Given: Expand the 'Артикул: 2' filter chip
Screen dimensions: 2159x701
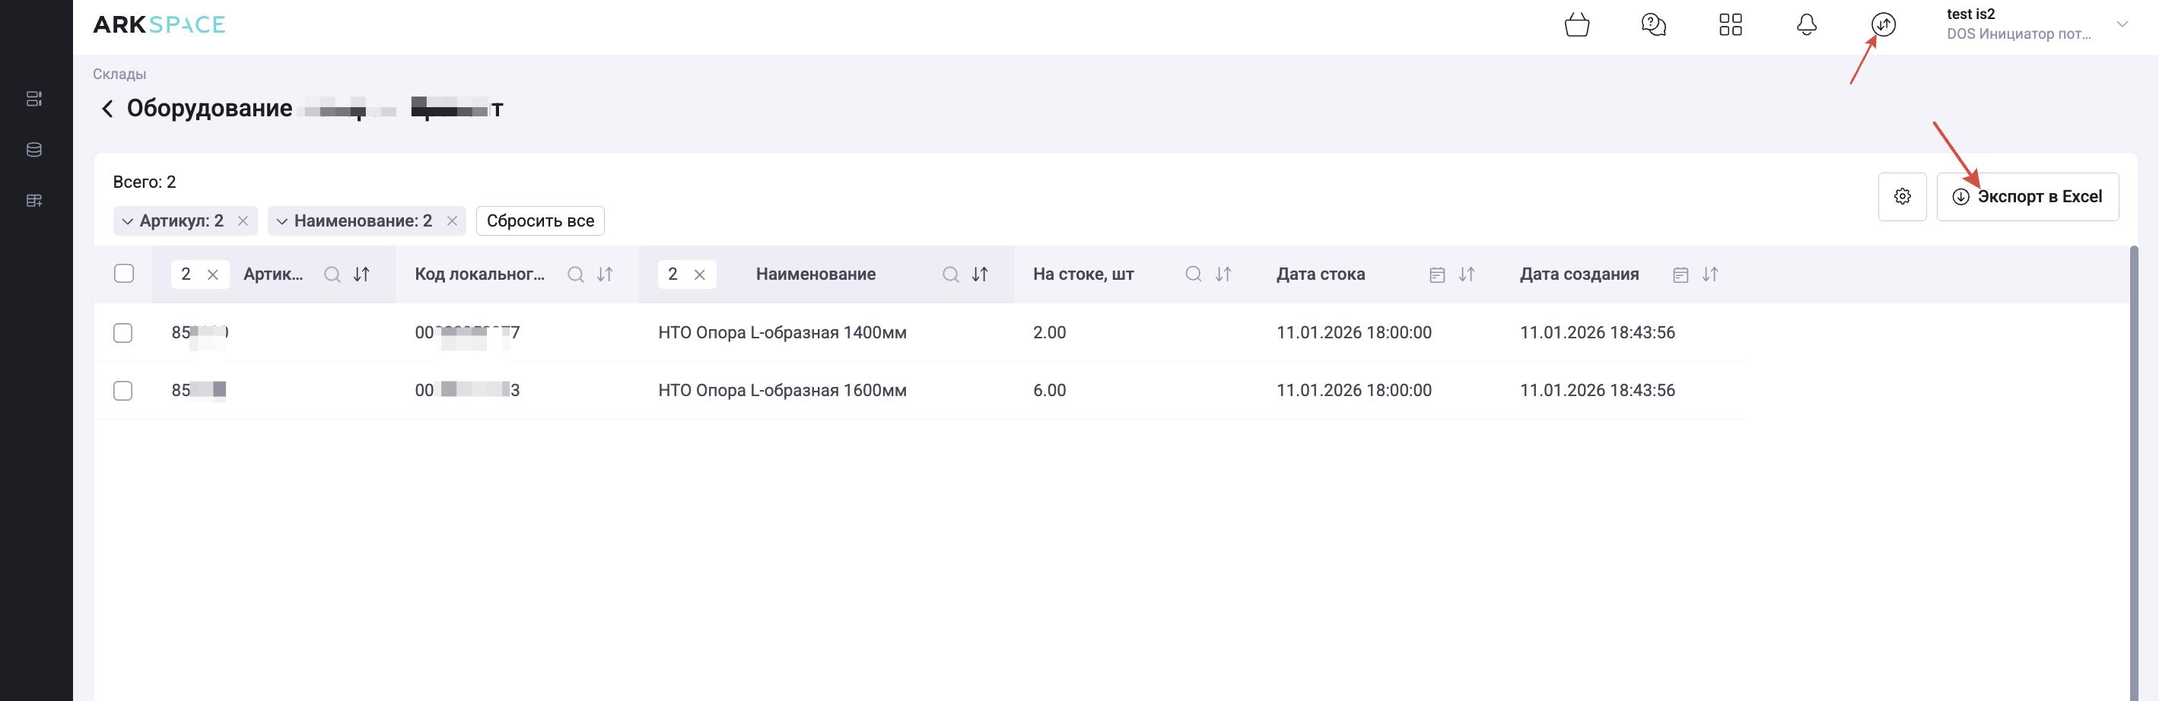Looking at the screenshot, I should point(127,221).
